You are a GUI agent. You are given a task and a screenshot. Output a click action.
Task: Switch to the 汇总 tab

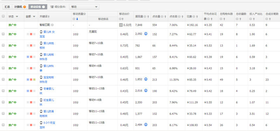click(x=7, y=7)
